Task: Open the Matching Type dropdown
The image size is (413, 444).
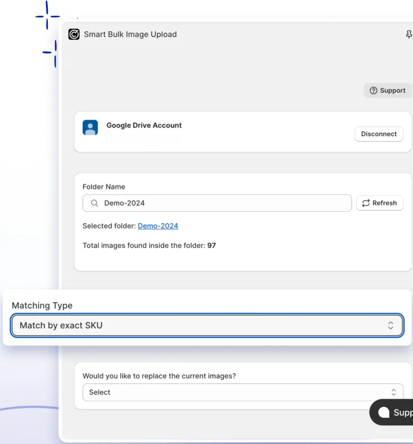Action: point(207,325)
